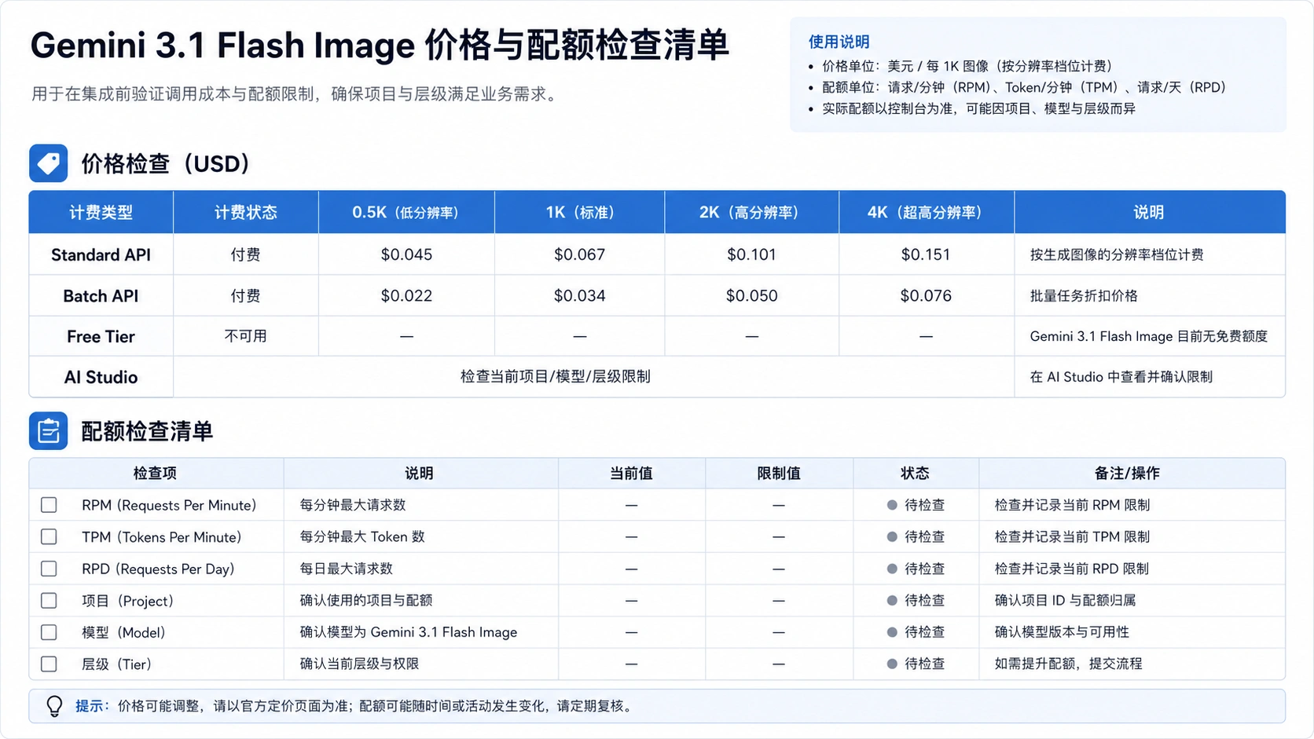Click the clipboard icon beside 配额检查清单

coord(48,430)
